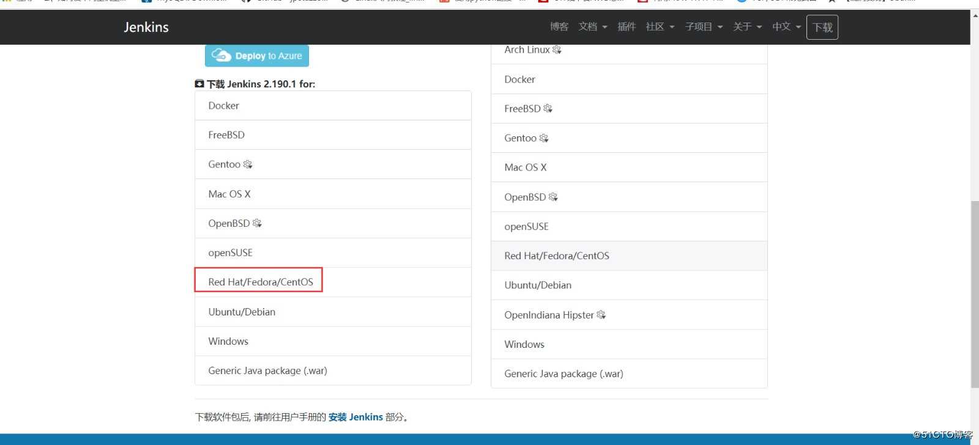This screenshot has width=979, height=445.
Task: Select Docker in the right download list
Action: (629, 79)
